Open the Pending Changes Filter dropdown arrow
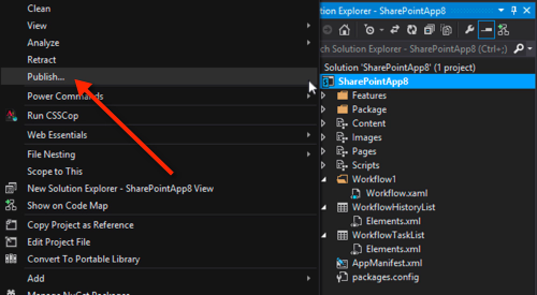Screen dimensions: 537x295 382,30
